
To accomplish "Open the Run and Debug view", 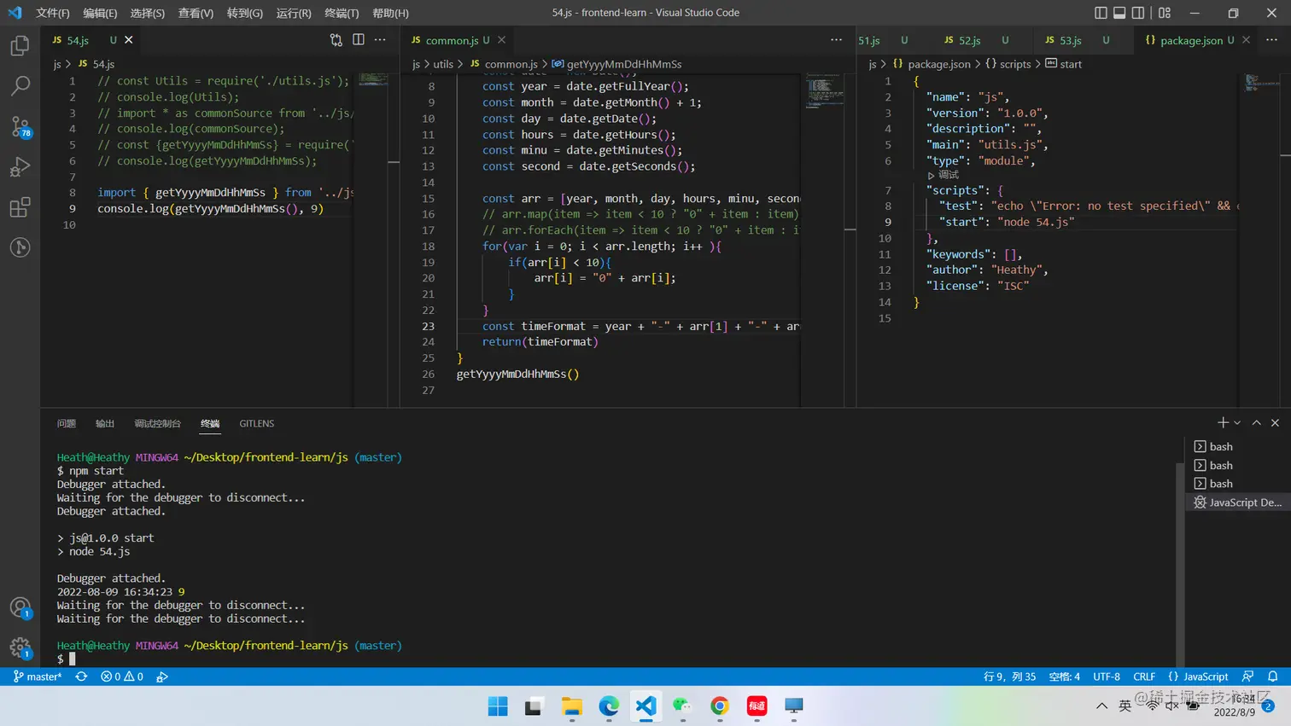I will 20,166.
